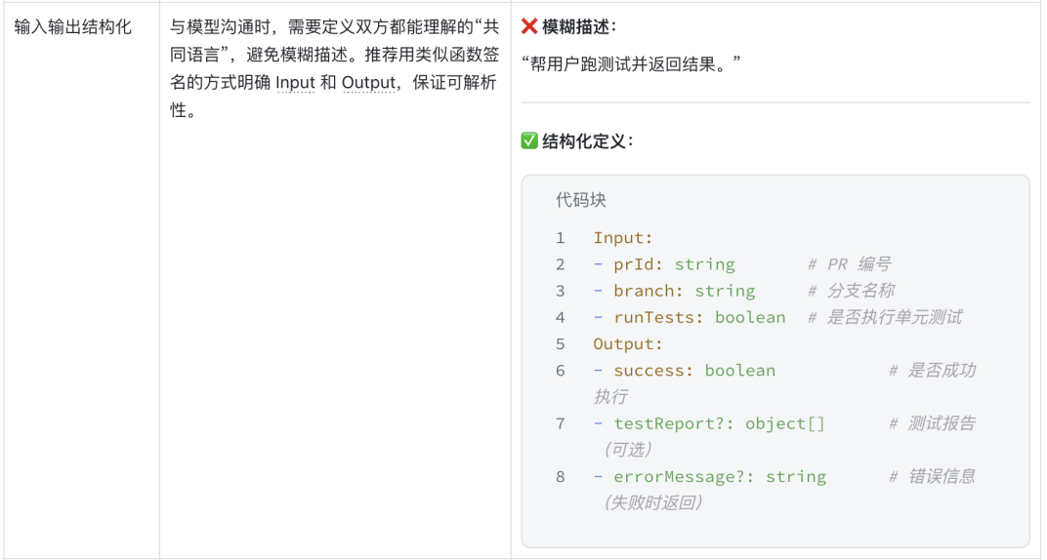Click the underlined word Input
Viewport: 1047px width, 560px height.
(x=295, y=83)
